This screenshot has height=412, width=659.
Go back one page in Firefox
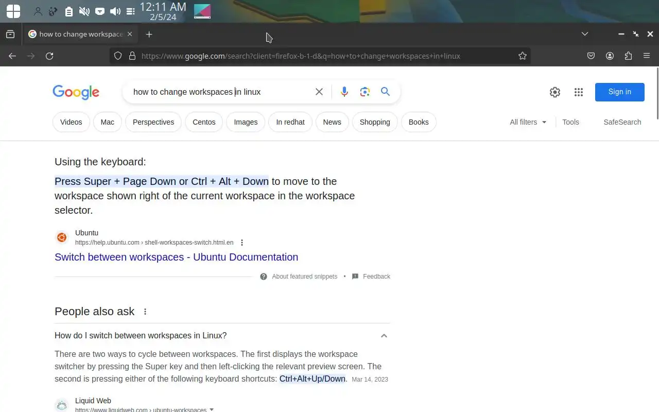(x=12, y=56)
